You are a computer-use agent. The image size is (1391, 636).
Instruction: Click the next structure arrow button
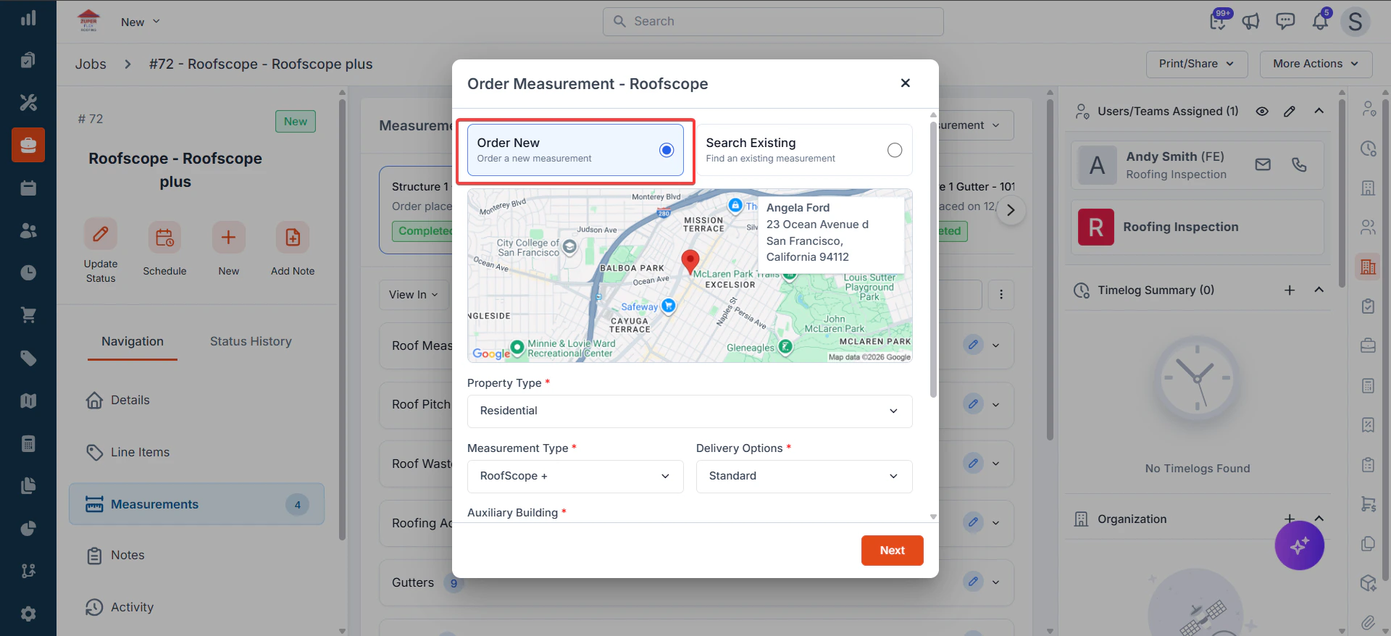tap(1011, 211)
